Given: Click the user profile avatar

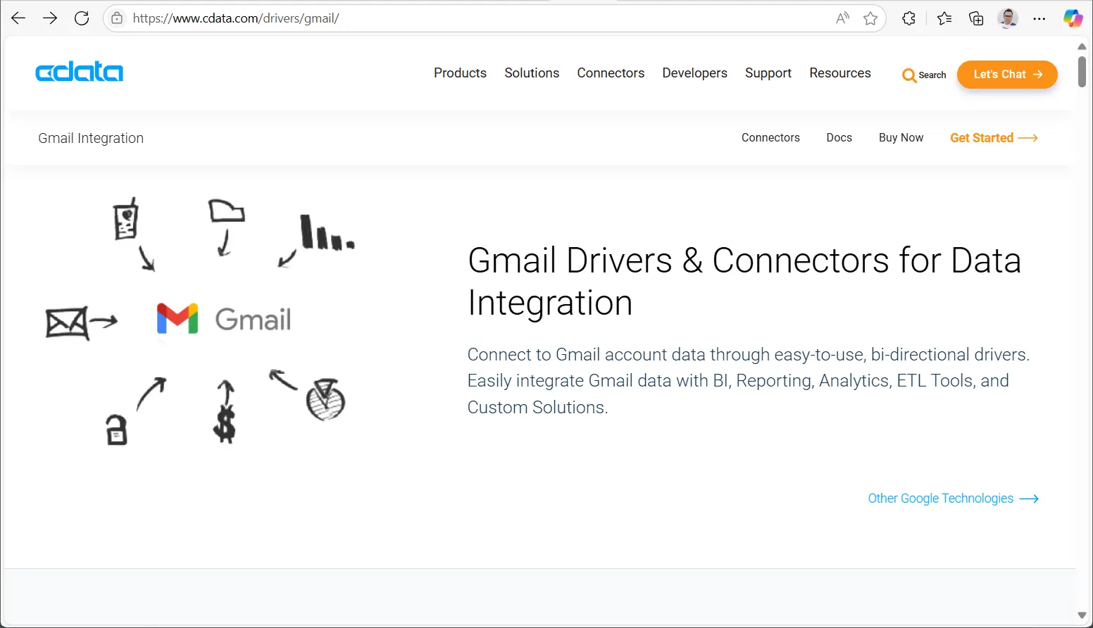Looking at the screenshot, I should tap(1008, 18).
